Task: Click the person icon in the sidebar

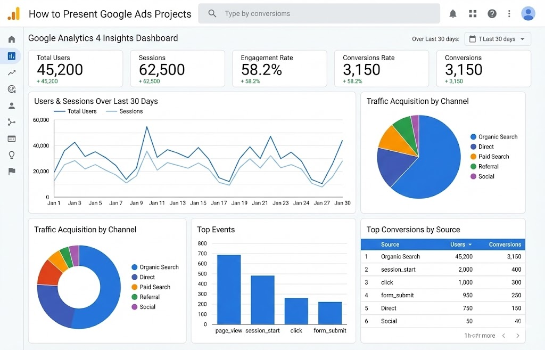Action: coord(12,105)
